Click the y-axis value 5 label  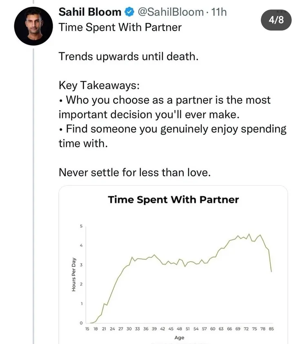point(81,226)
